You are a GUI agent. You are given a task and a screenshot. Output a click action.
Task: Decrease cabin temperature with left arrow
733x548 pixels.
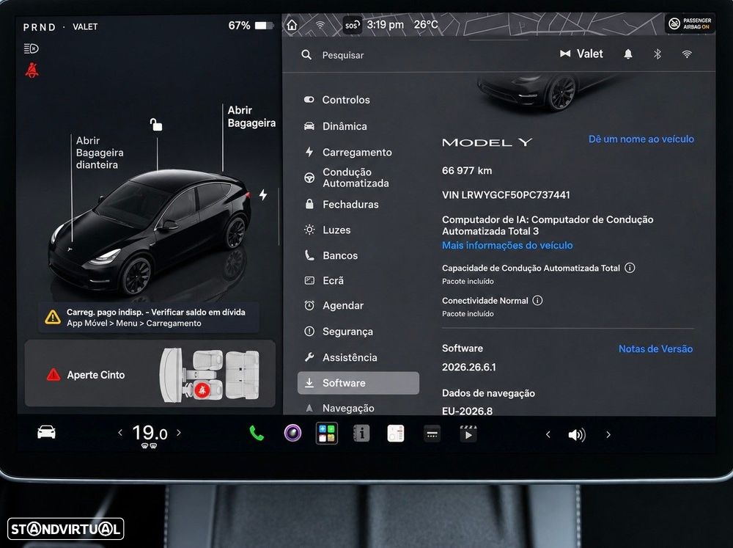(120, 432)
